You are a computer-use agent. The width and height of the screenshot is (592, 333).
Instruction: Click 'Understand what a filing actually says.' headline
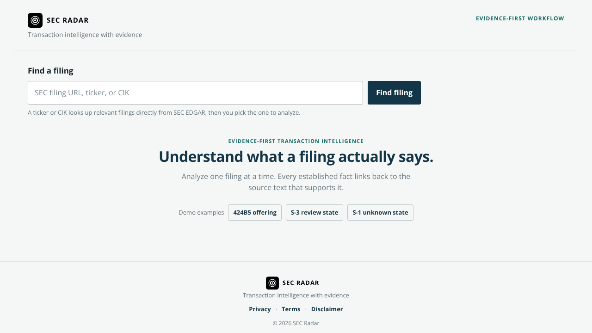(x=296, y=157)
